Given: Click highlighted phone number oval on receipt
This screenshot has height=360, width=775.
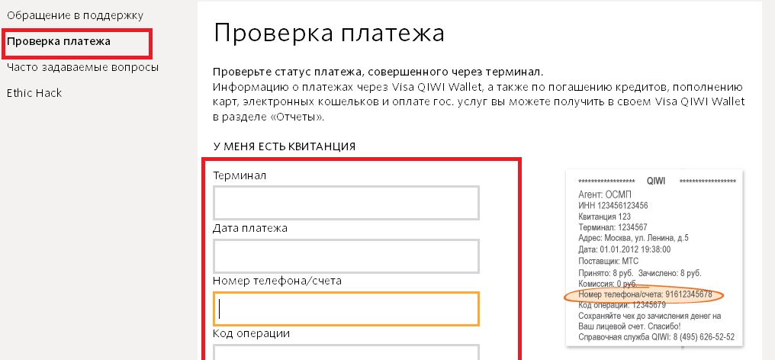Looking at the screenshot, I should point(644,294).
